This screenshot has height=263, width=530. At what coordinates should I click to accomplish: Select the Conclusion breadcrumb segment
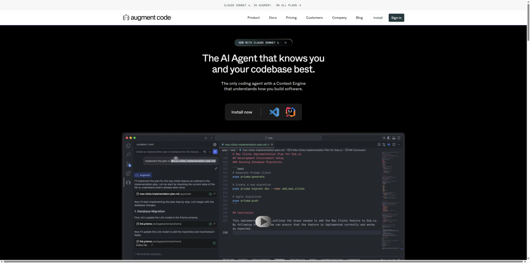tap(356, 150)
